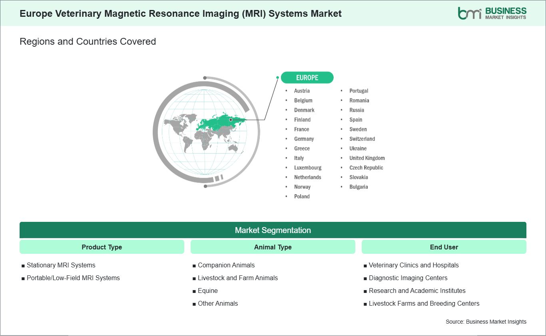Click the Market Segmentation header bar
Viewport: 546px width, 336px height.
pos(273,230)
